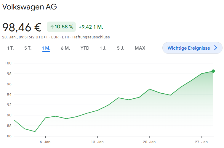Click the 100 y-axis value
This screenshot has width=224, height=148.
[x=8, y=63]
